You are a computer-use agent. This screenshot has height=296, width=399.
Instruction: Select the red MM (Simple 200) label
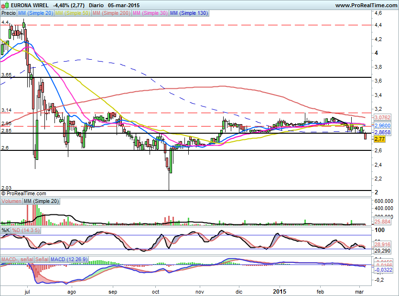pyautogui.click(x=111, y=13)
